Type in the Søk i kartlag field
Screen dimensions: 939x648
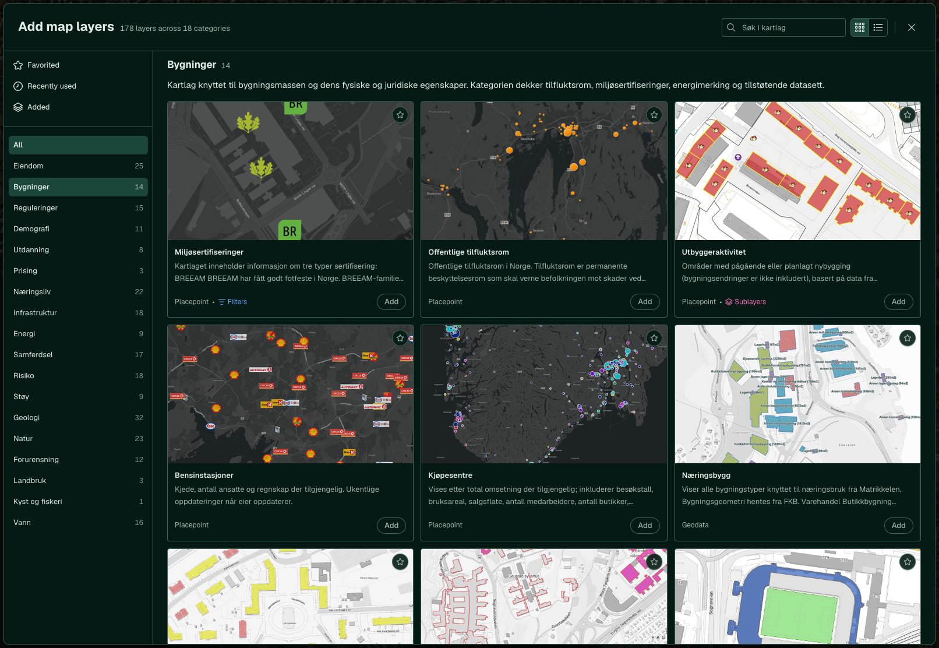[x=783, y=27]
